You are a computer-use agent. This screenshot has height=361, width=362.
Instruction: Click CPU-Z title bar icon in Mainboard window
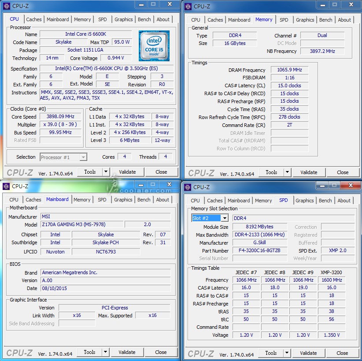(7, 186)
